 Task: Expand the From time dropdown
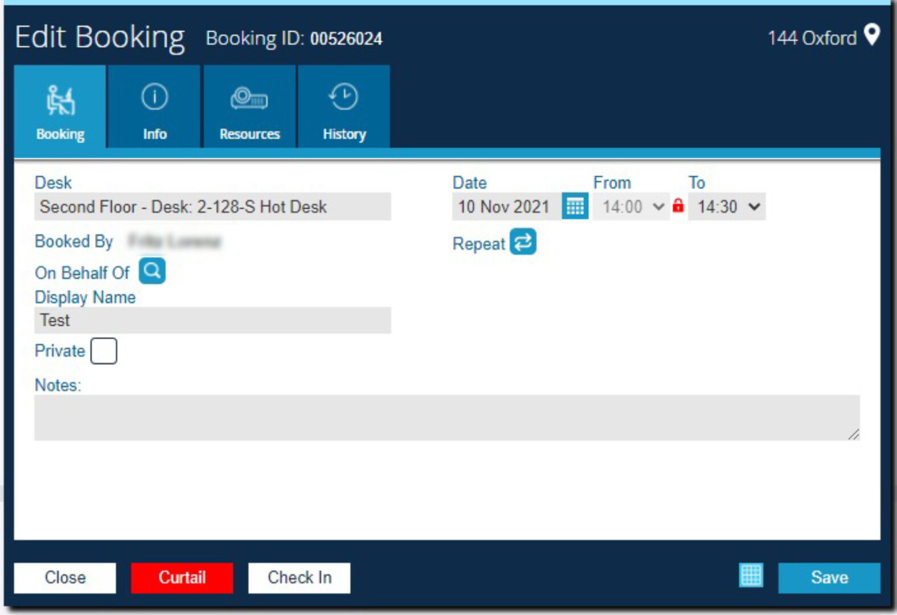631,207
